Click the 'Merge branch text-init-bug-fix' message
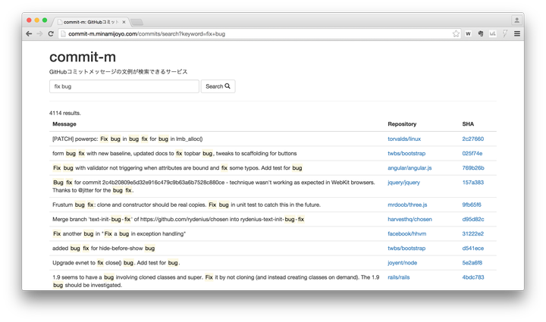Image resolution: width=546 pixels, height=322 pixels. pyautogui.click(x=178, y=220)
